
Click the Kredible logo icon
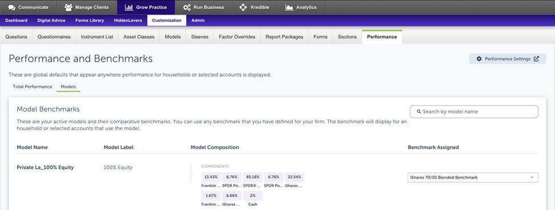tap(243, 7)
